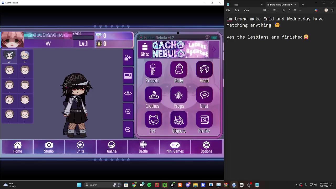
Task: Expand the Copilot dropdown arrow
Action: tap(320, 10)
